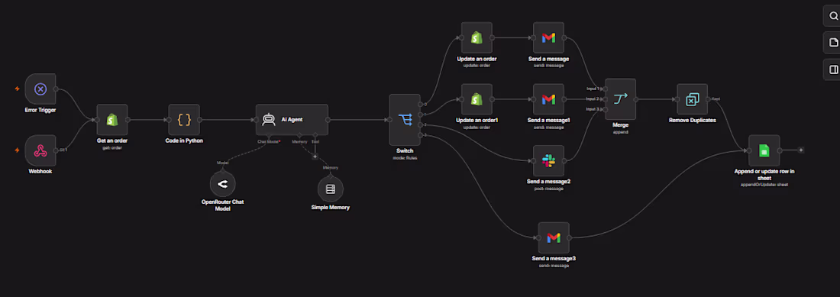840x297 pixels.
Task: Open the Get an order Shopify node
Action: (x=112, y=120)
